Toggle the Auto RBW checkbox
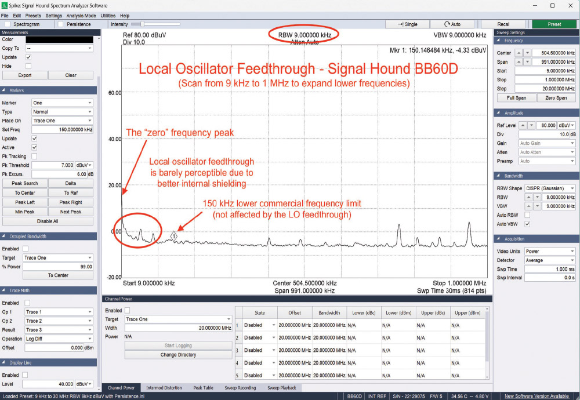Screen dimensions: 580x400 pyautogui.click(x=527, y=214)
